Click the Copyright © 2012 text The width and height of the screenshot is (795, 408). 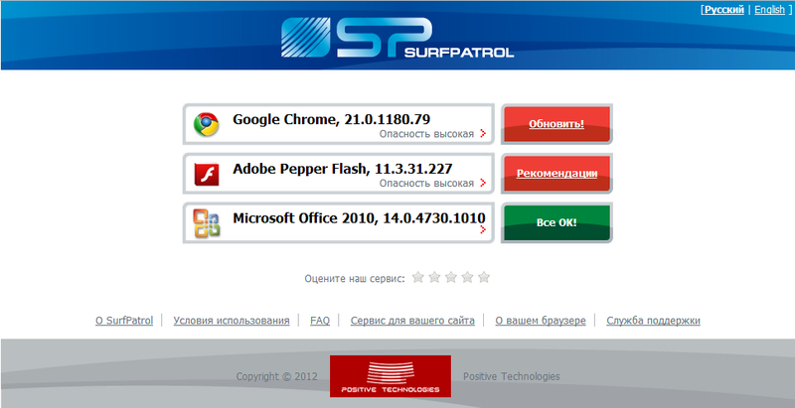[277, 376]
